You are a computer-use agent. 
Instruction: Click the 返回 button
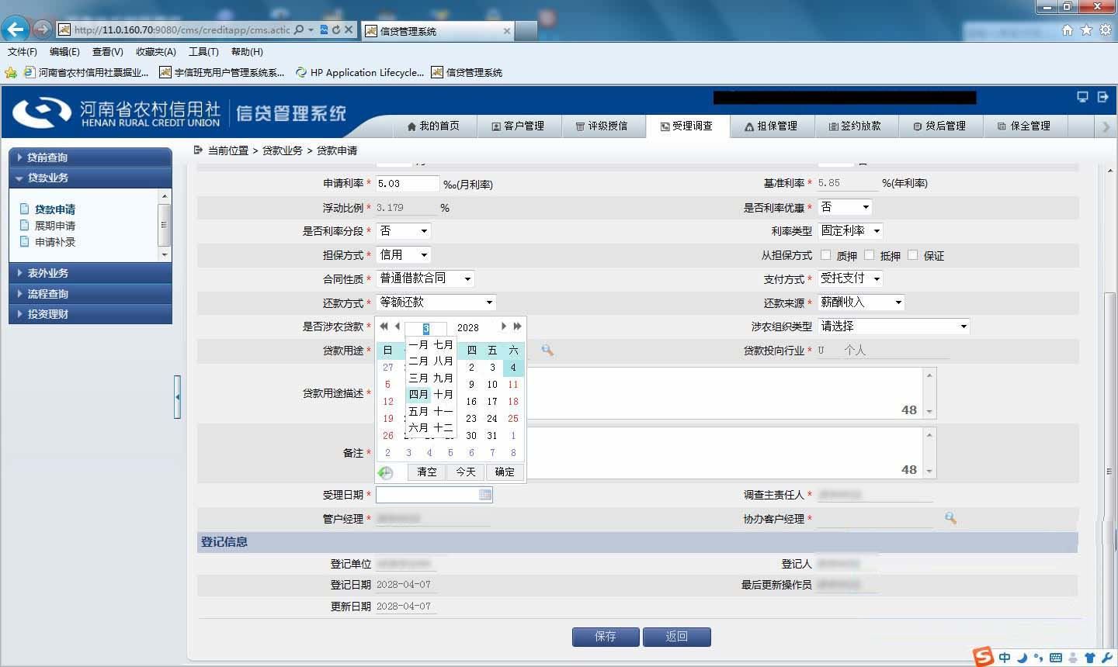pyautogui.click(x=677, y=637)
